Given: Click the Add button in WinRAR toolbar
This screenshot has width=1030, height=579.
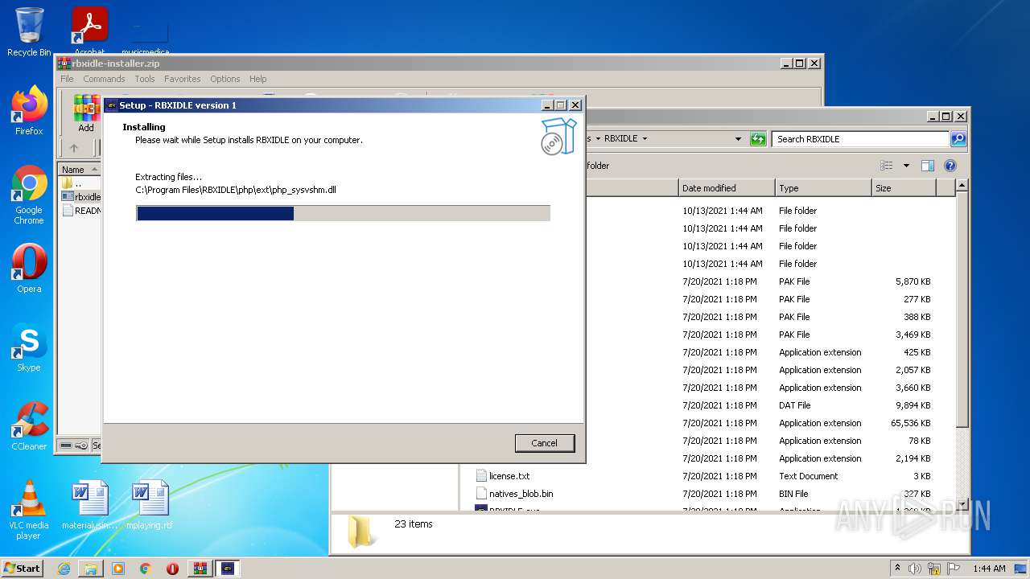Looking at the screenshot, I should (x=86, y=114).
